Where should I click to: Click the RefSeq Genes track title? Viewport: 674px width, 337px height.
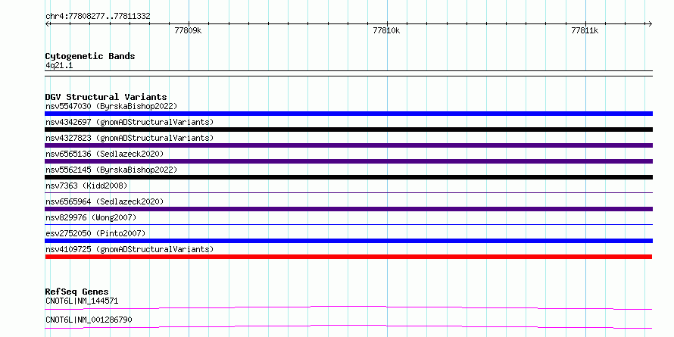[76, 292]
